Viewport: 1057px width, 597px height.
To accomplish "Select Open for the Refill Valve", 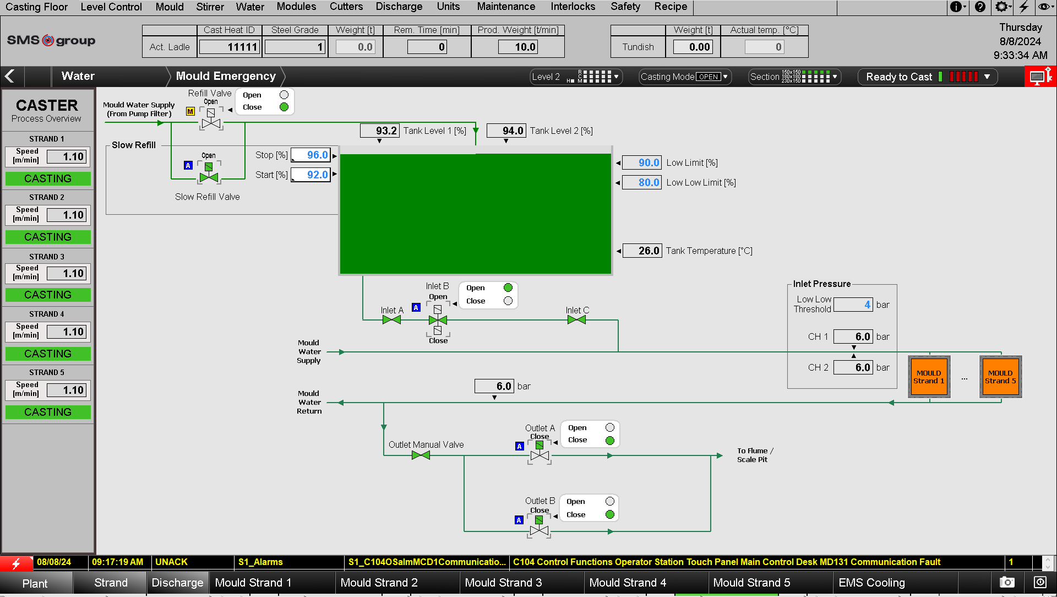I will 284,95.
